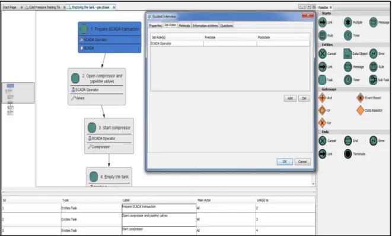Select the Task entity icon
This screenshot has width=392, height=236.
pyautogui.click(x=322, y=80)
